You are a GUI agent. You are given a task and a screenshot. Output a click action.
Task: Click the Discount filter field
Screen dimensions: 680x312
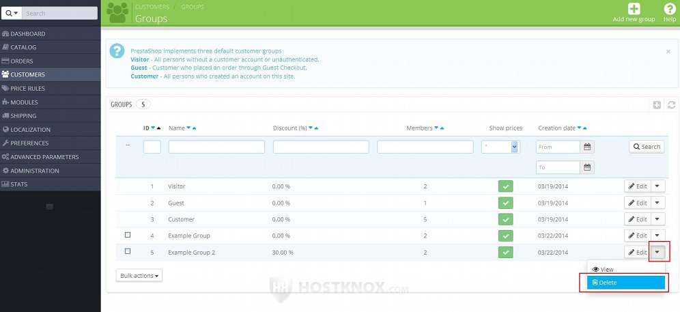(321, 147)
